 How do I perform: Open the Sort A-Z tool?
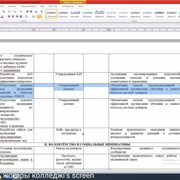coord(36,12)
